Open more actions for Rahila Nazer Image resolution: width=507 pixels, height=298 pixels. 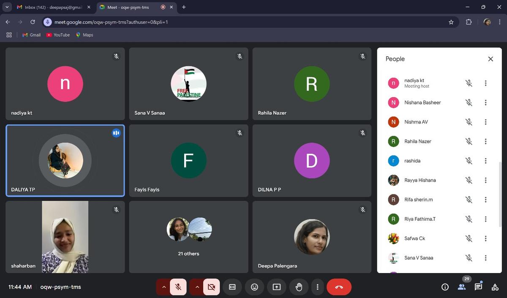(485, 142)
